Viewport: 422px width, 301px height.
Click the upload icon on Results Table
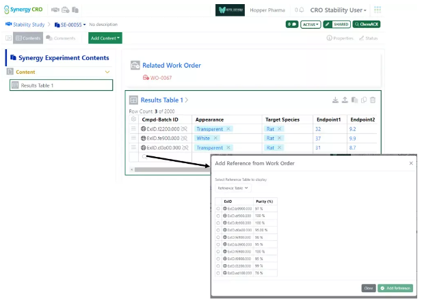pos(345,100)
